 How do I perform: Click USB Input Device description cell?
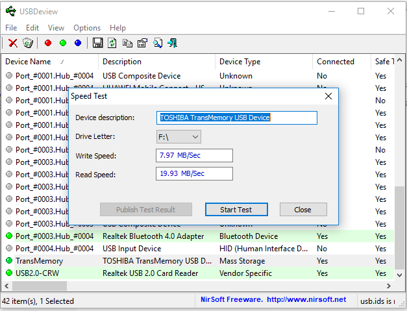tap(132, 249)
